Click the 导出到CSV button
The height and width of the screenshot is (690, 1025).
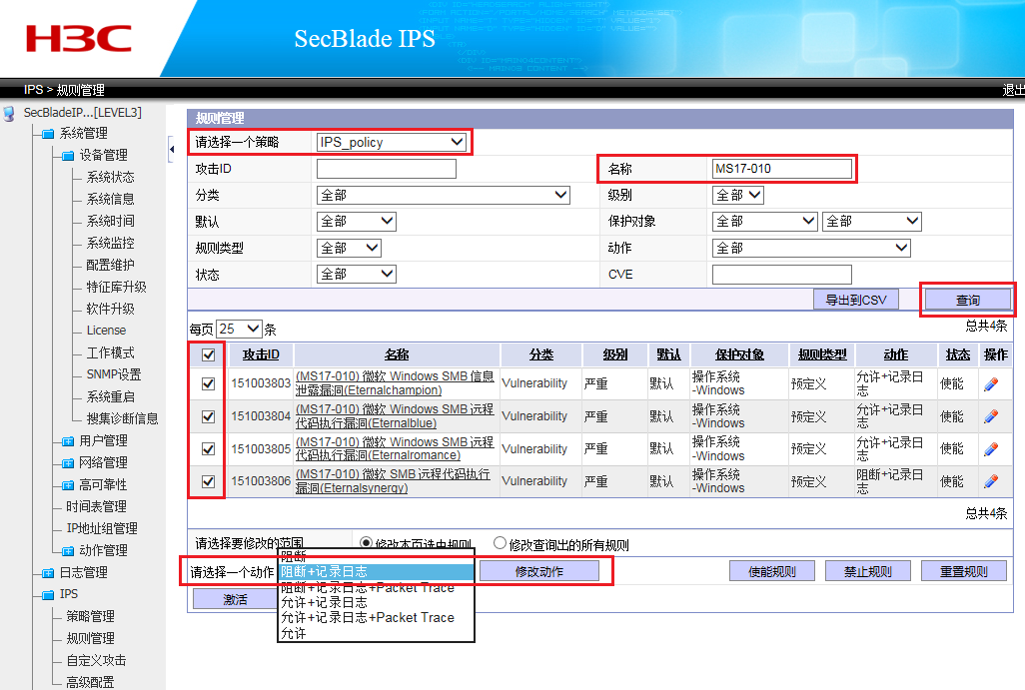(x=856, y=300)
